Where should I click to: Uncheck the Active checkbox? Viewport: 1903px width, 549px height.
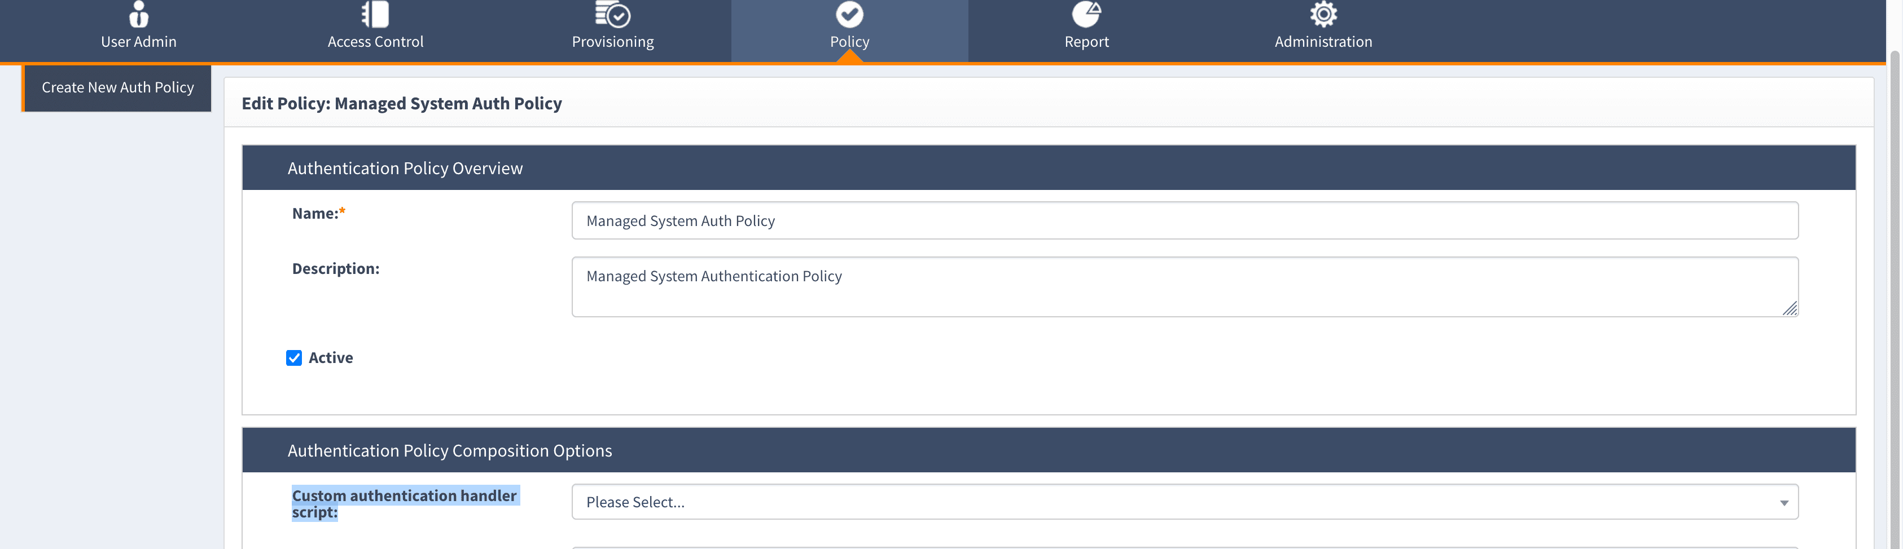tap(294, 358)
